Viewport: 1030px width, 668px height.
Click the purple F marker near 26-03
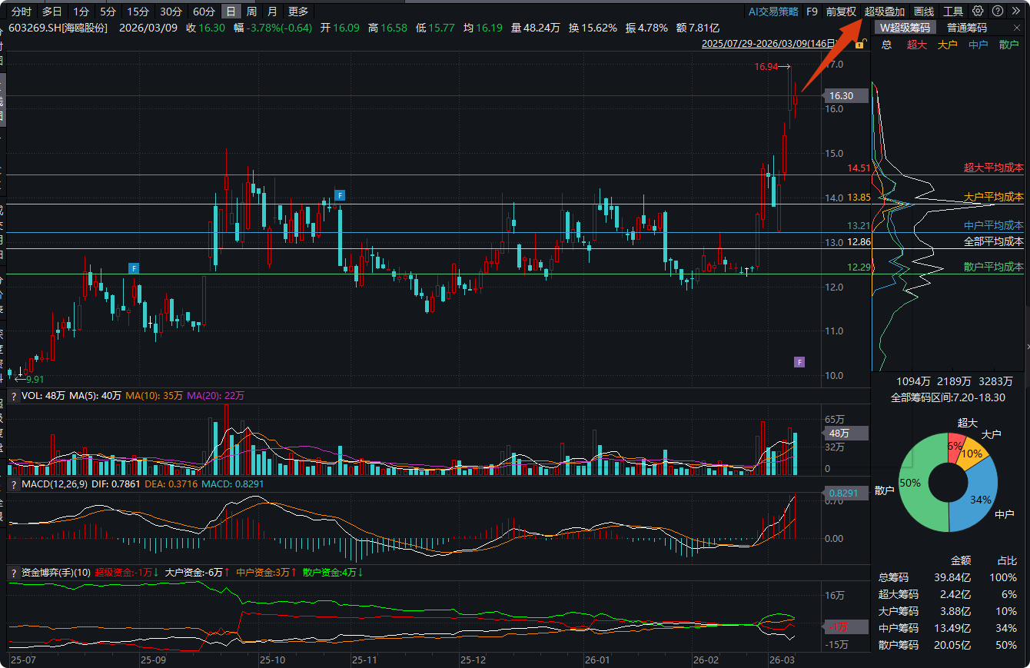tap(799, 362)
